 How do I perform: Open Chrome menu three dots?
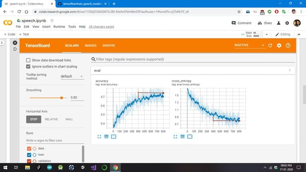coord(301,12)
